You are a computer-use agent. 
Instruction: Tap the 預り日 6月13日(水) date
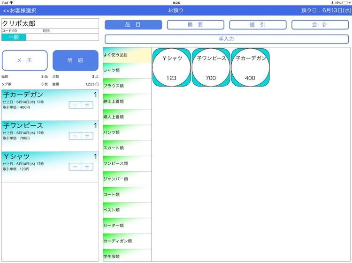click(x=326, y=10)
